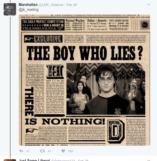Image resolution: width=157 pixels, height=161 pixels.
Task: Click the like count 769
Action: coord(70,151)
